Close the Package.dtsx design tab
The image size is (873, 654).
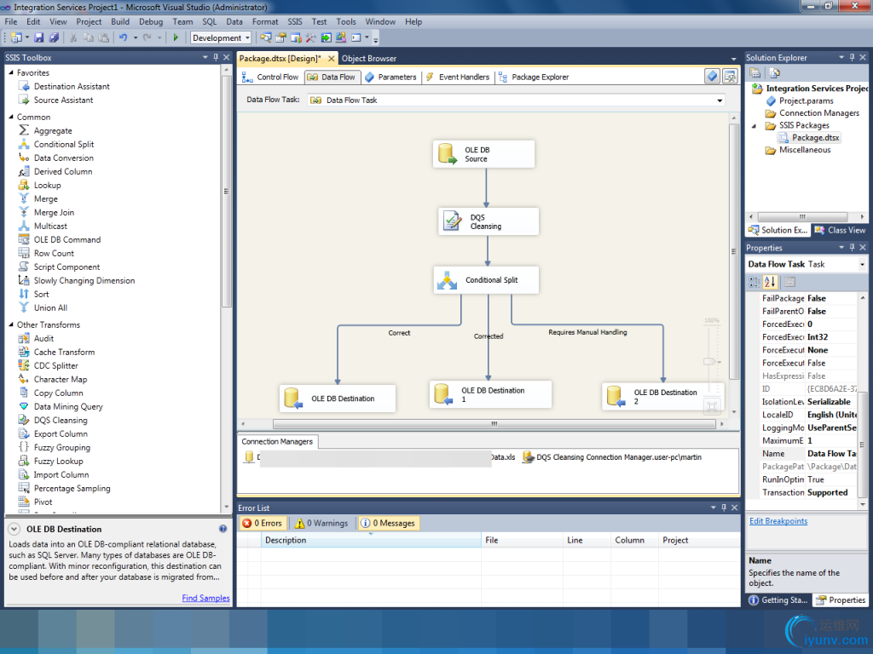(332, 59)
